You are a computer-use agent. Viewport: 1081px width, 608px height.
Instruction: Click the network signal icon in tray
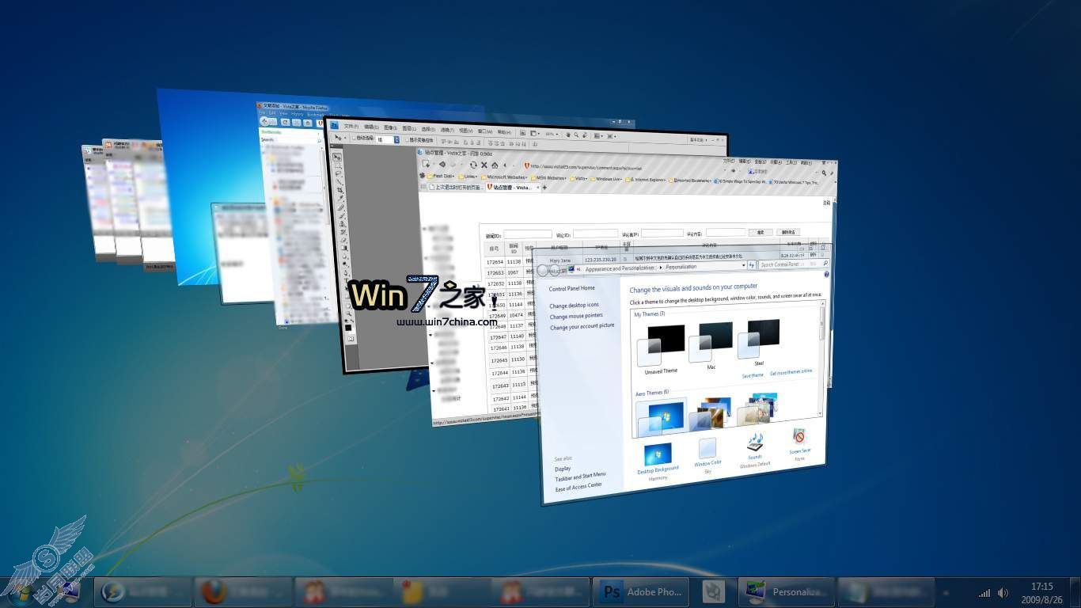pyautogui.click(x=984, y=593)
